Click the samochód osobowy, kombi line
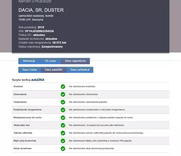181x156 pixels. (36, 16)
